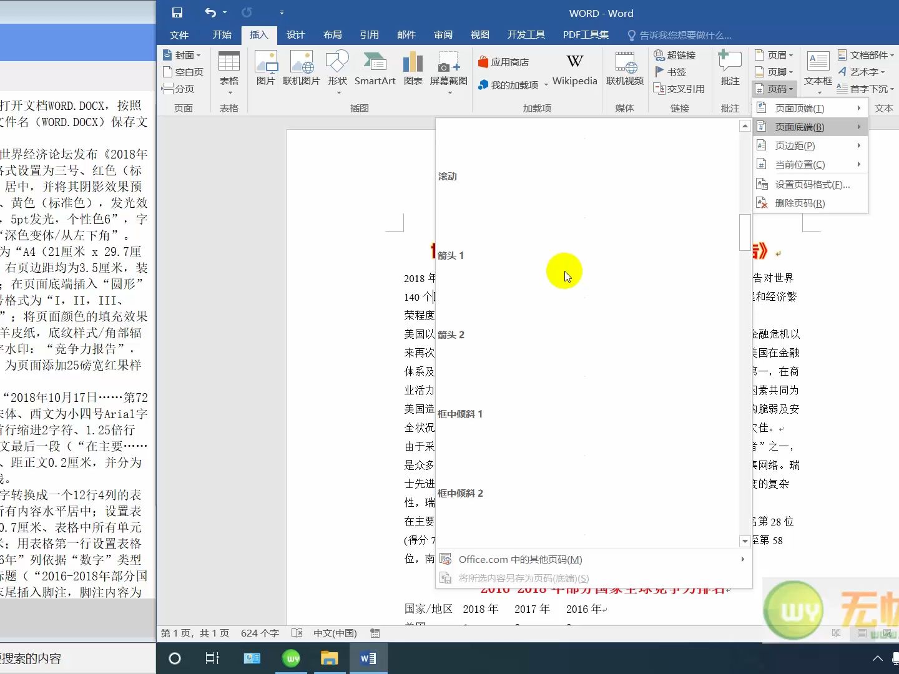
Task: Click the Wikipedia add-in
Action: tap(575, 70)
